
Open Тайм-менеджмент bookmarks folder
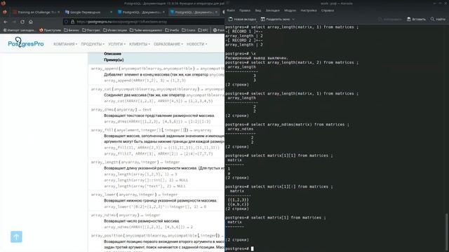146,30
